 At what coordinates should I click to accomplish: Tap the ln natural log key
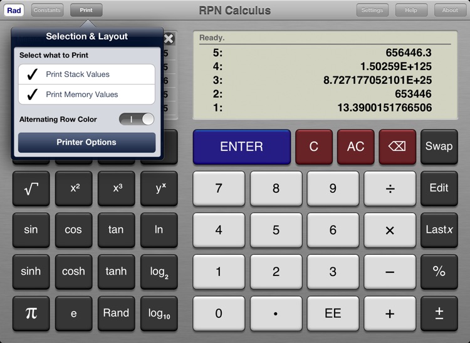(x=159, y=230)
